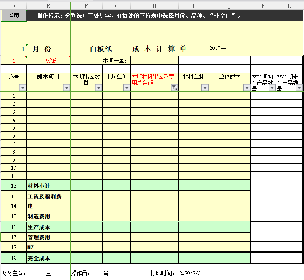Viewport: 304px width, 280px height.
Task: Select sequence number 12 cell
Action: (x=14, y=186)
